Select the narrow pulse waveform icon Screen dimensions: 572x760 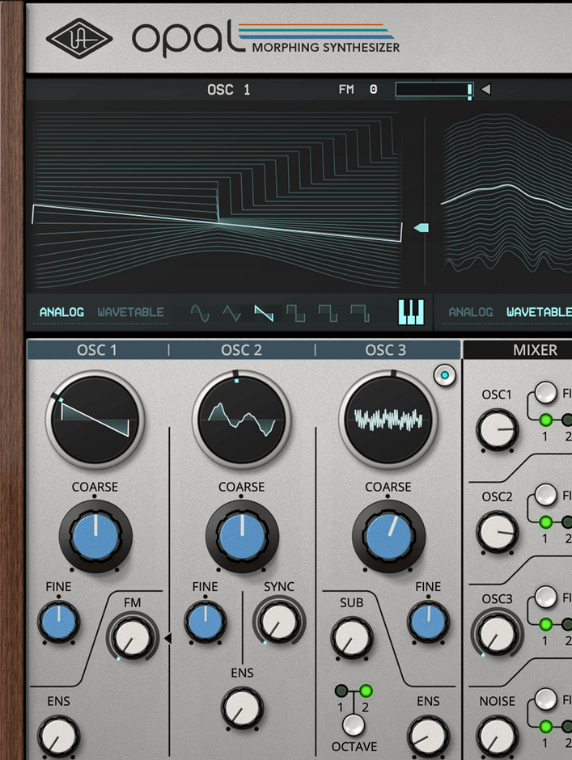point(359,313)
